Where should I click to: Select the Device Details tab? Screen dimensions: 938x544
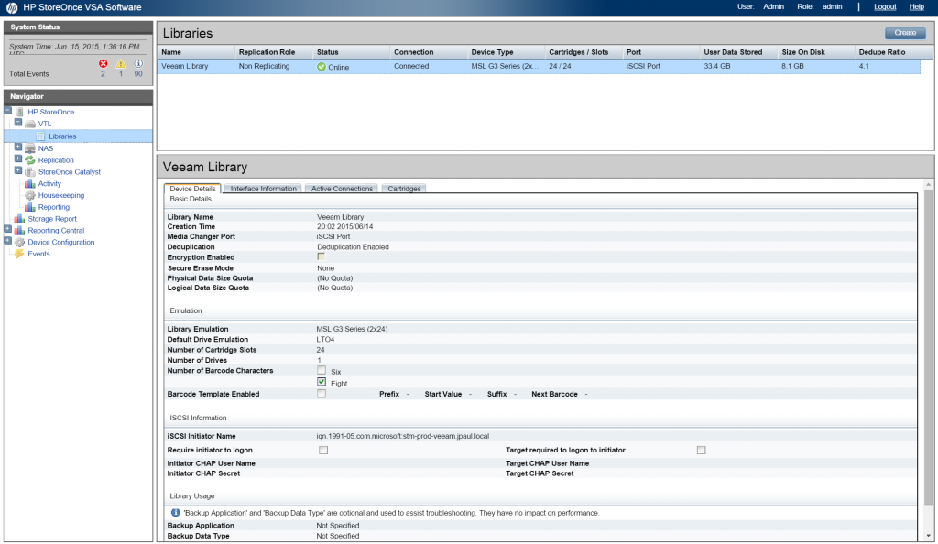point(192,189)
